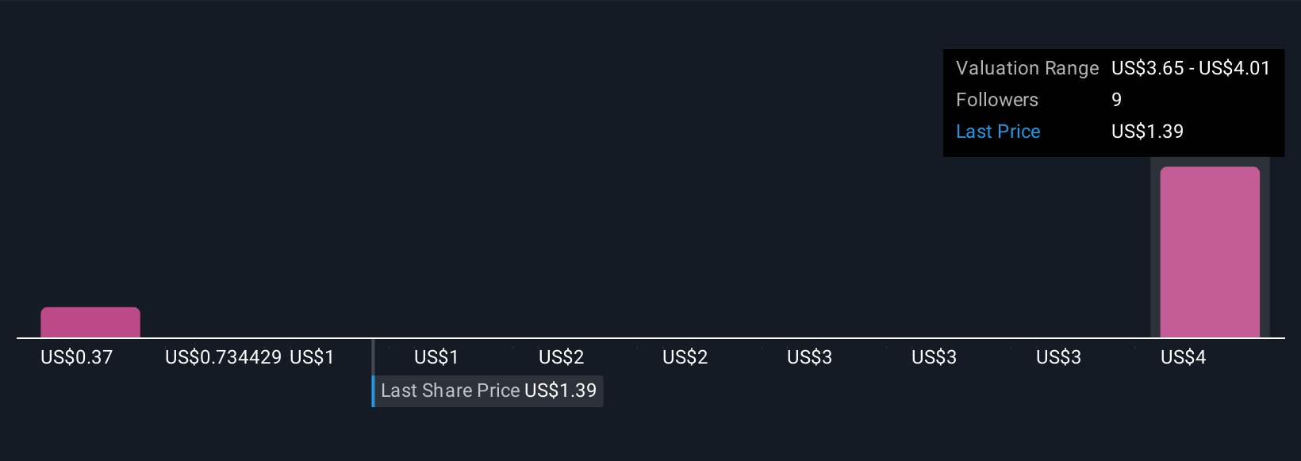
Task: Select the US$1 label just before price marker
Action: coord(312,357)
